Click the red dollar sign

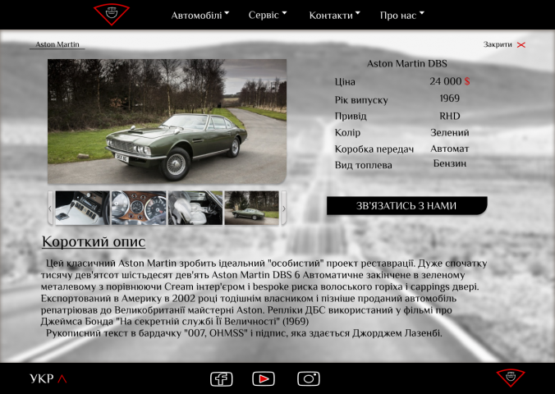pyautogui.click(x=467, y=81)
